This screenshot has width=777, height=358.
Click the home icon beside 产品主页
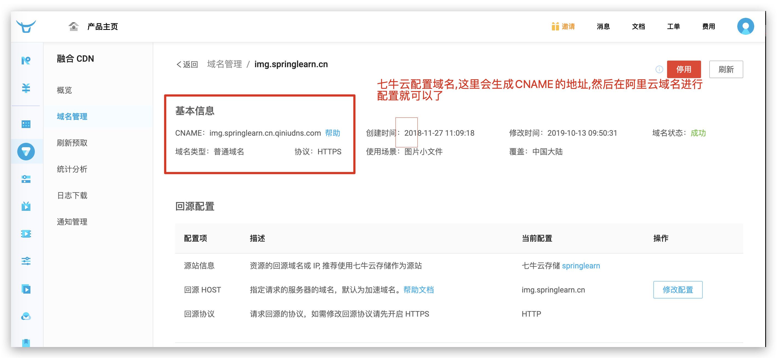pyautogui.click(x=73, y=27)
